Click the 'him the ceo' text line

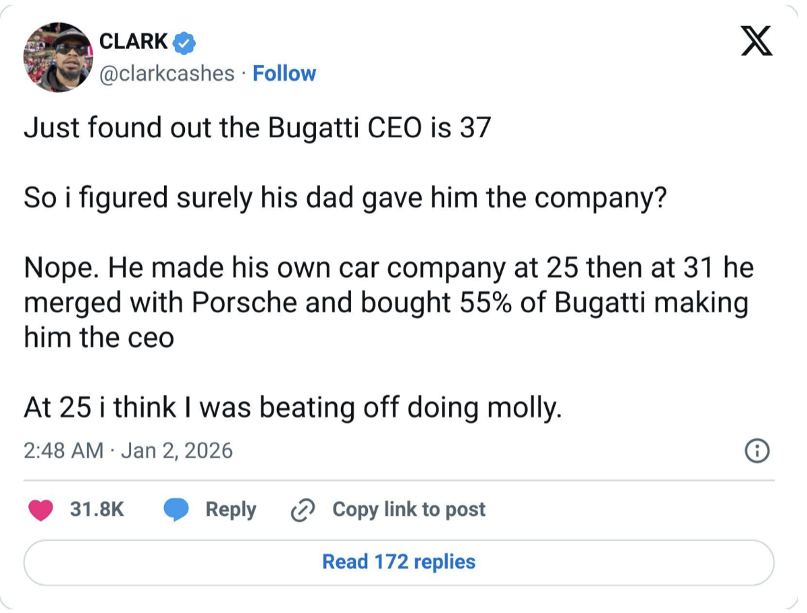(99, 337)
